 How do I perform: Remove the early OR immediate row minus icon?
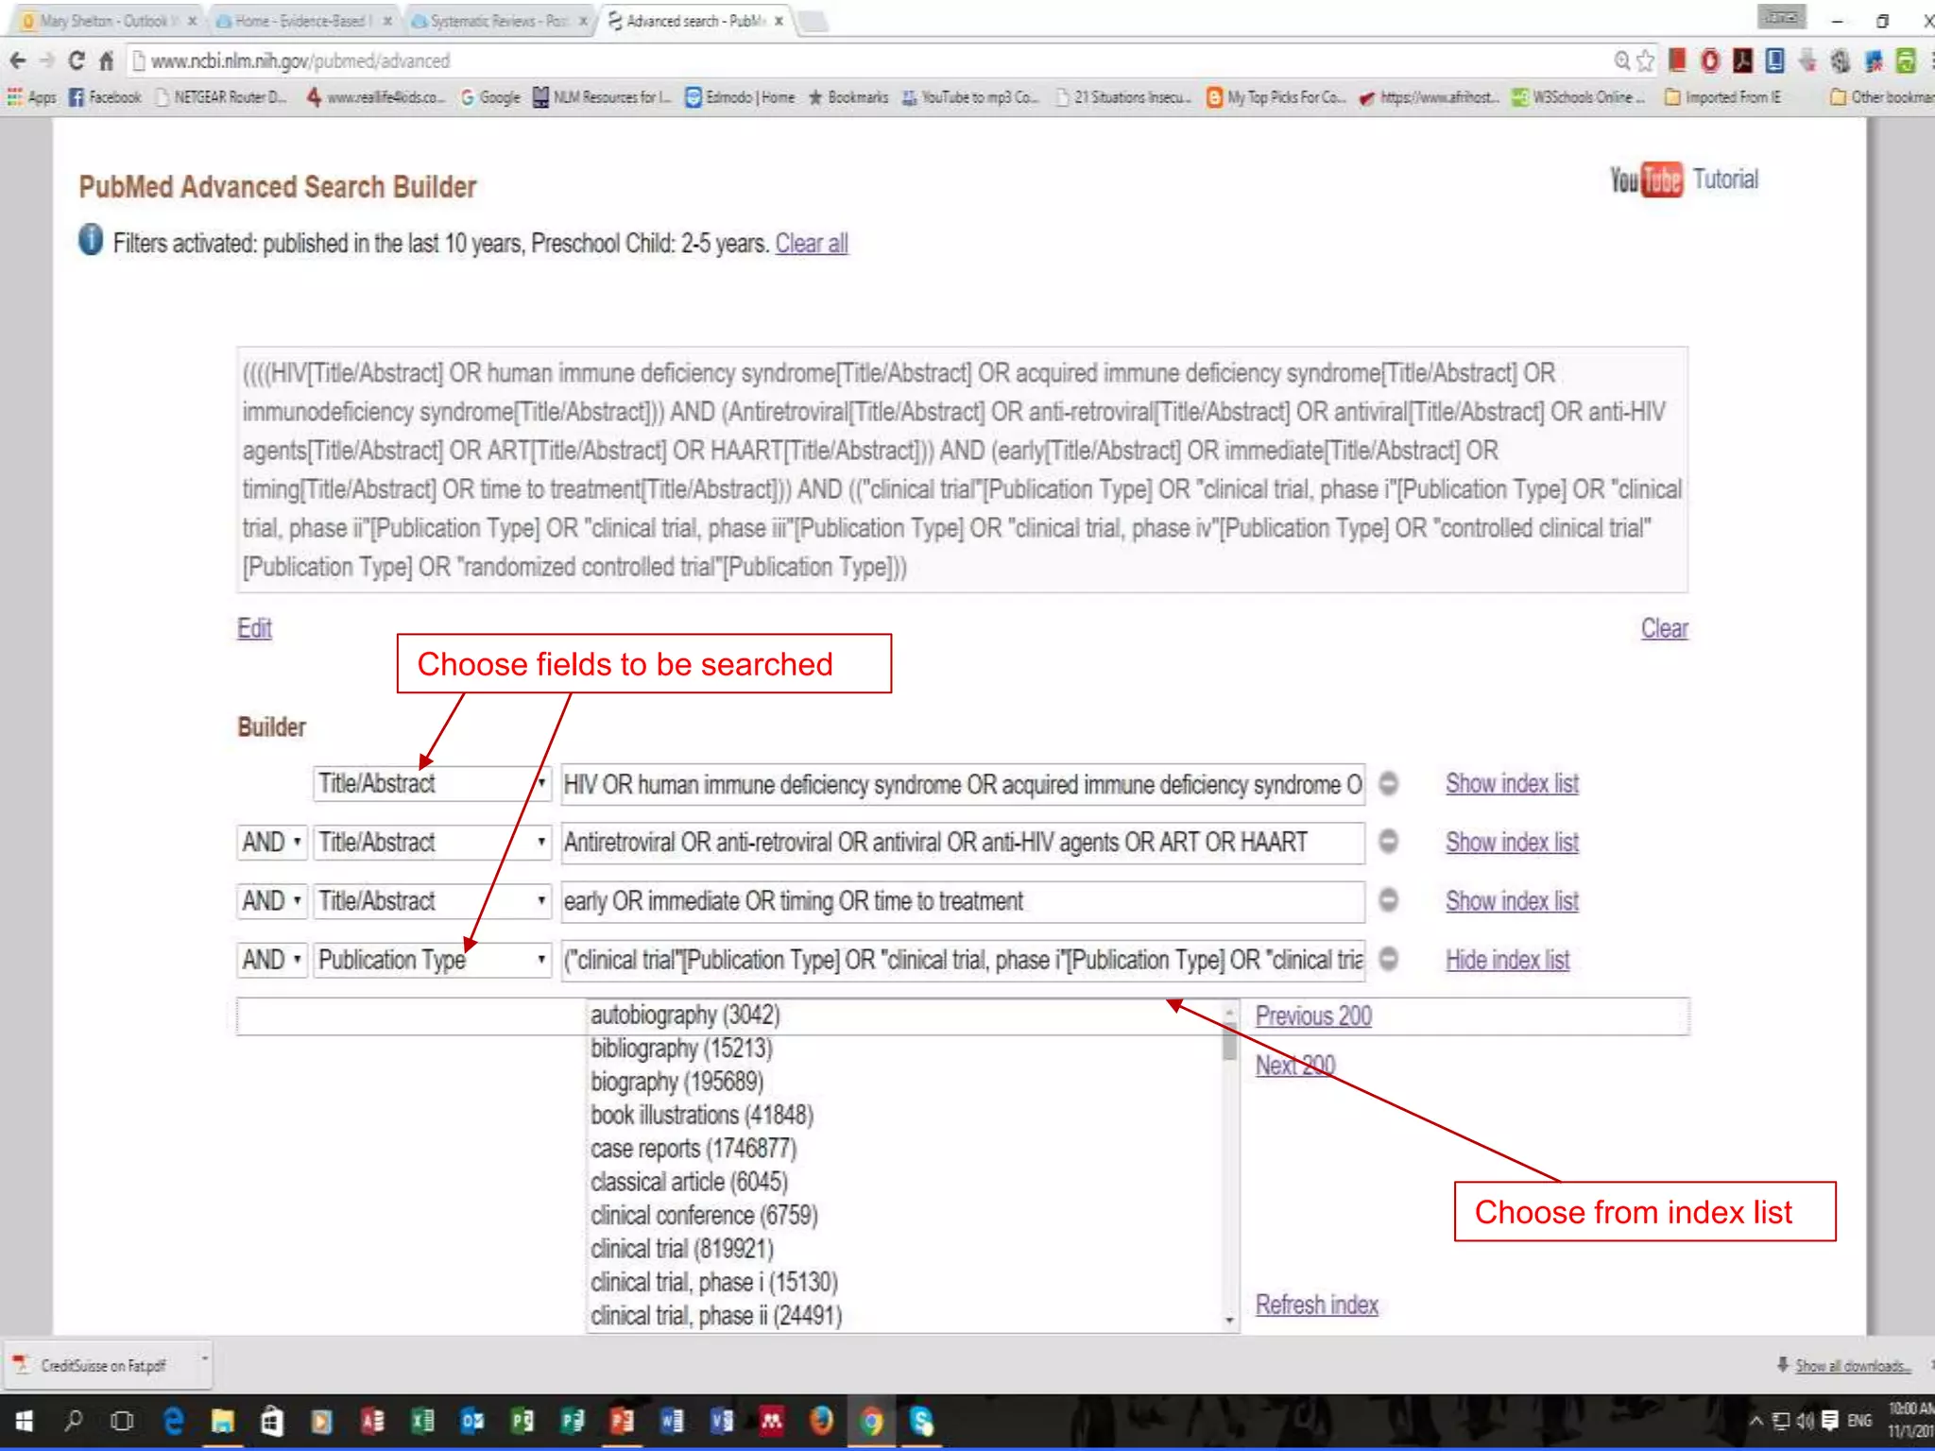1388,899
